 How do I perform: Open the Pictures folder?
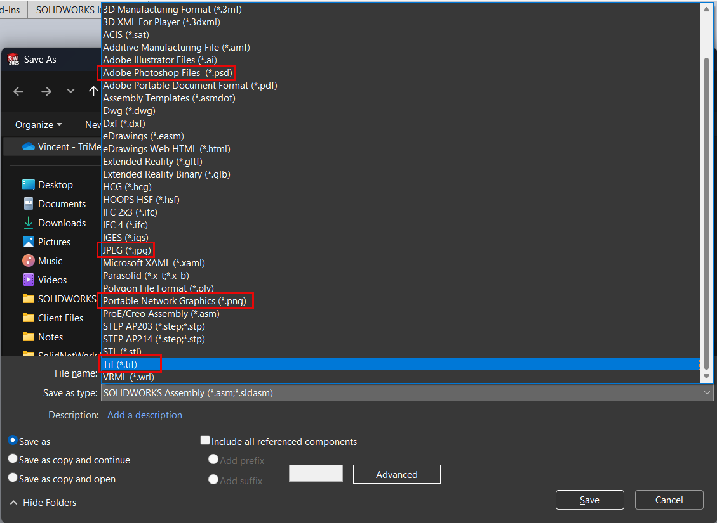[x=54, y=242]
